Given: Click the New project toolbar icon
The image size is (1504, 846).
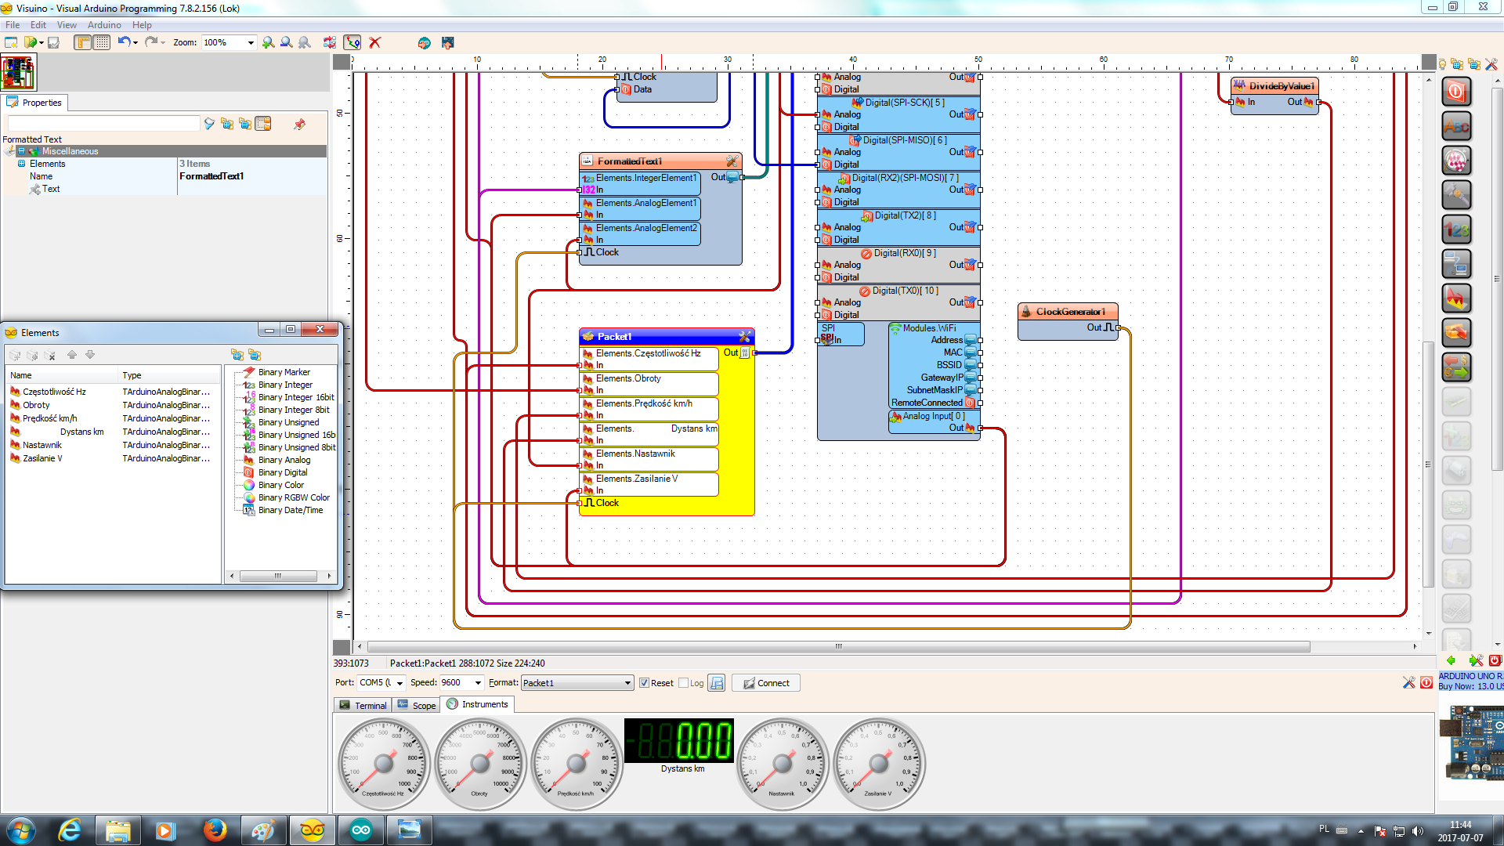Looking at the screenshot, I should [11, 42].
